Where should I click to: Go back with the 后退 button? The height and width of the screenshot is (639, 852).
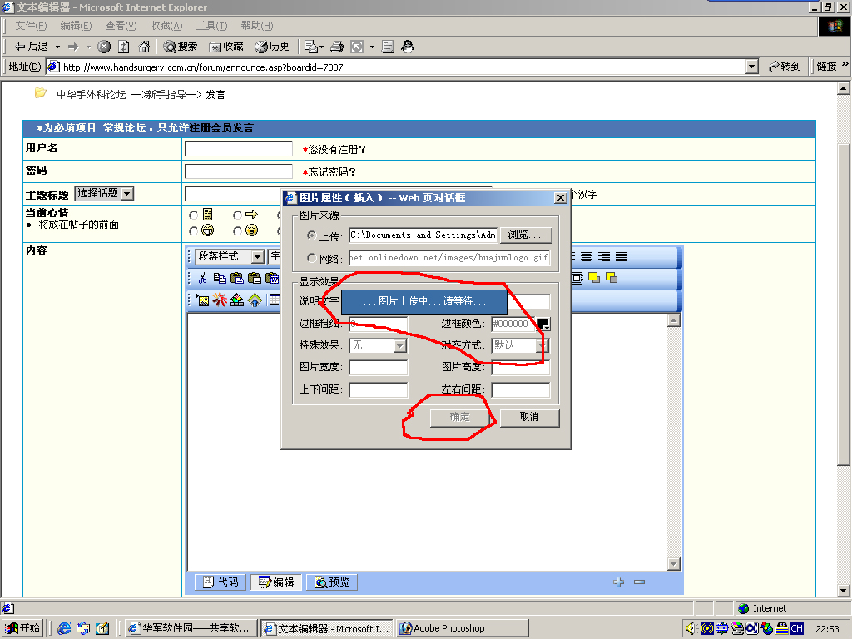point(32,47)
